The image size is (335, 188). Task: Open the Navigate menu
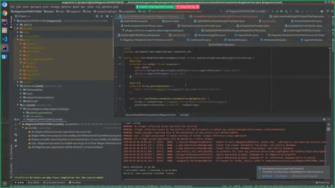tap(36, 7)
